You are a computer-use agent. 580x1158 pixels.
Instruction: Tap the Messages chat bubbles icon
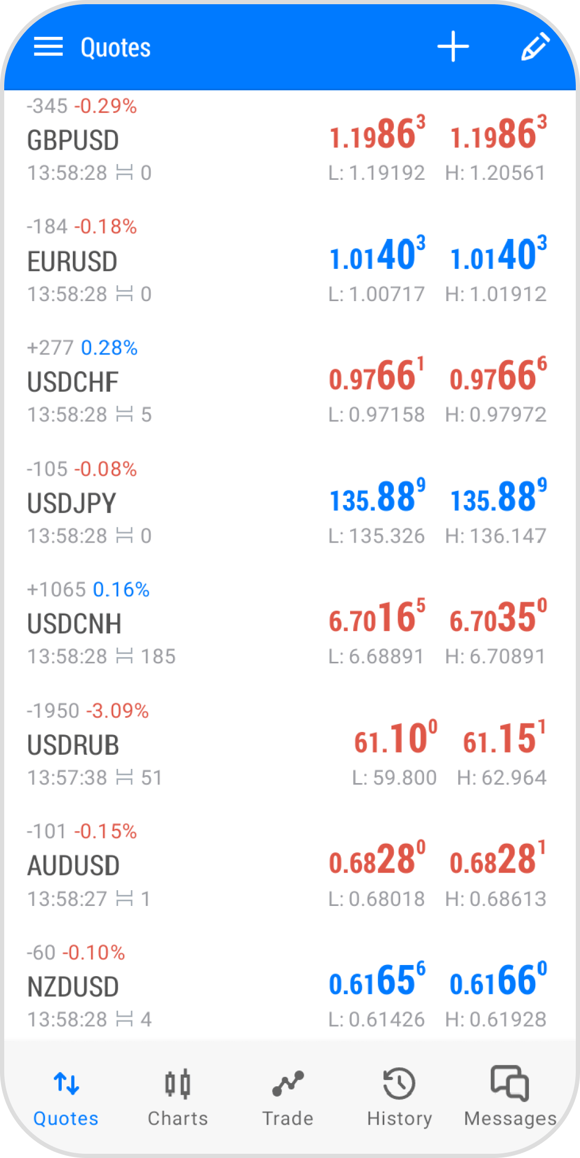[x=509, y=1083]
